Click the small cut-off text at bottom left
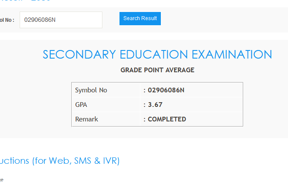288x183 pixels. 1,179
